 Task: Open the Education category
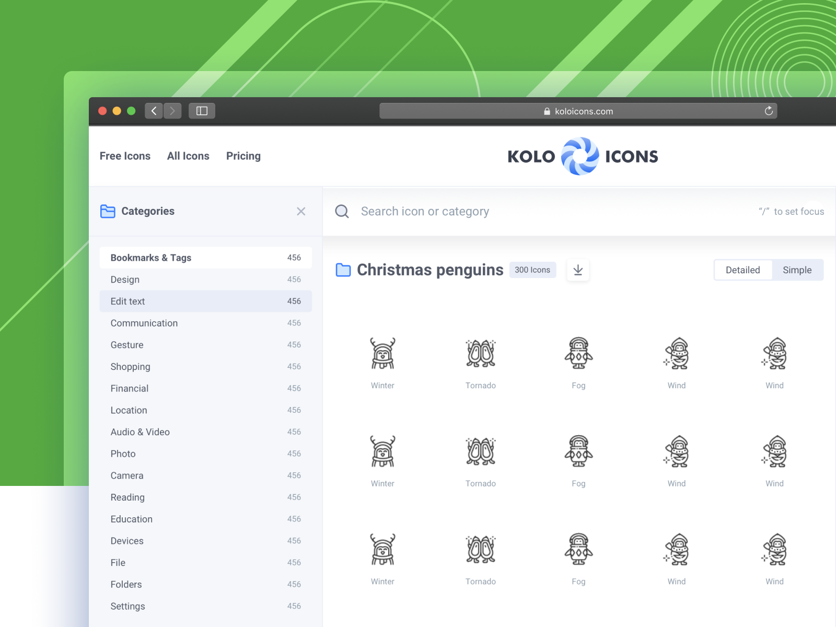point(206,519)
